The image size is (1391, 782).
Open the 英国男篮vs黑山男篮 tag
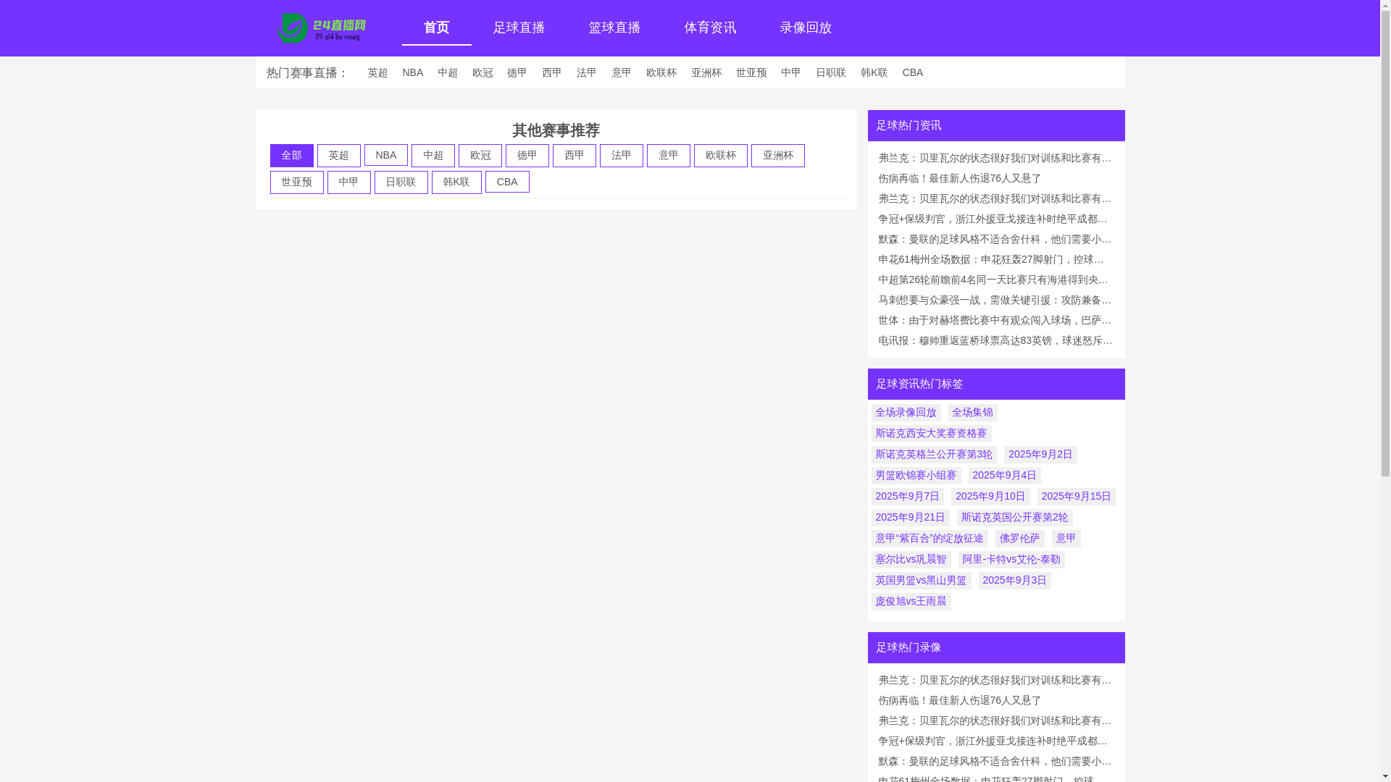pos(921,581)
